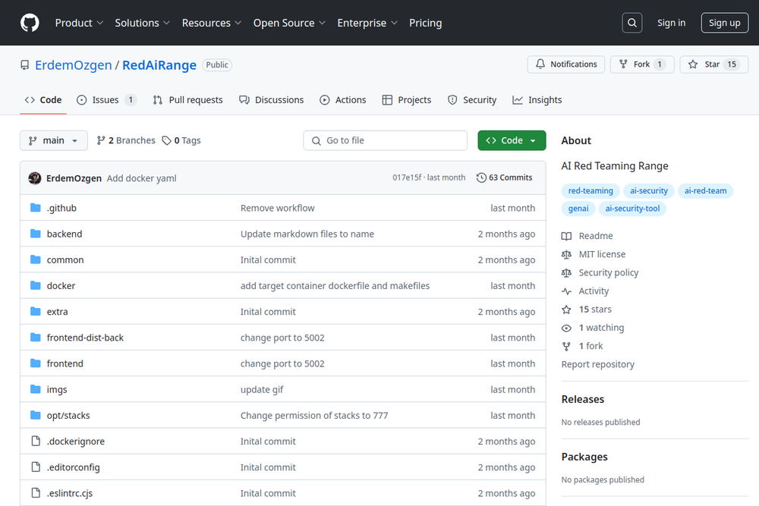
Task: Open the green Code dropdown
Action: [x=512, y=140]
